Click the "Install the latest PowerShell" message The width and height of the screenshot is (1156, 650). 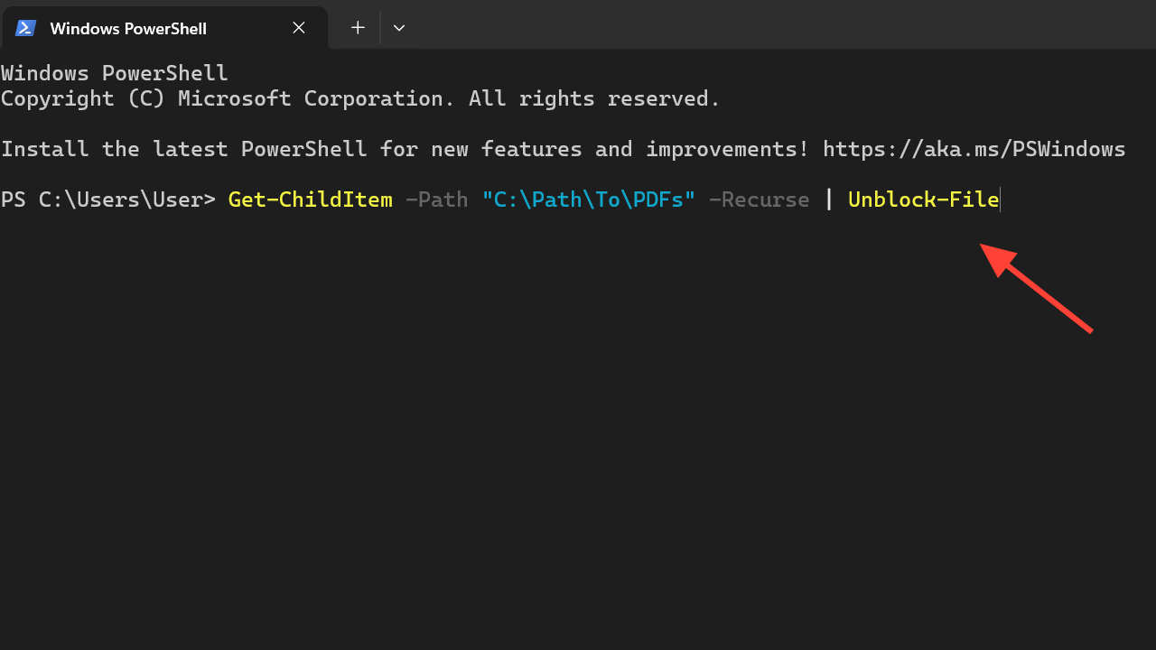pyautogui.click(x=405, y=149)
